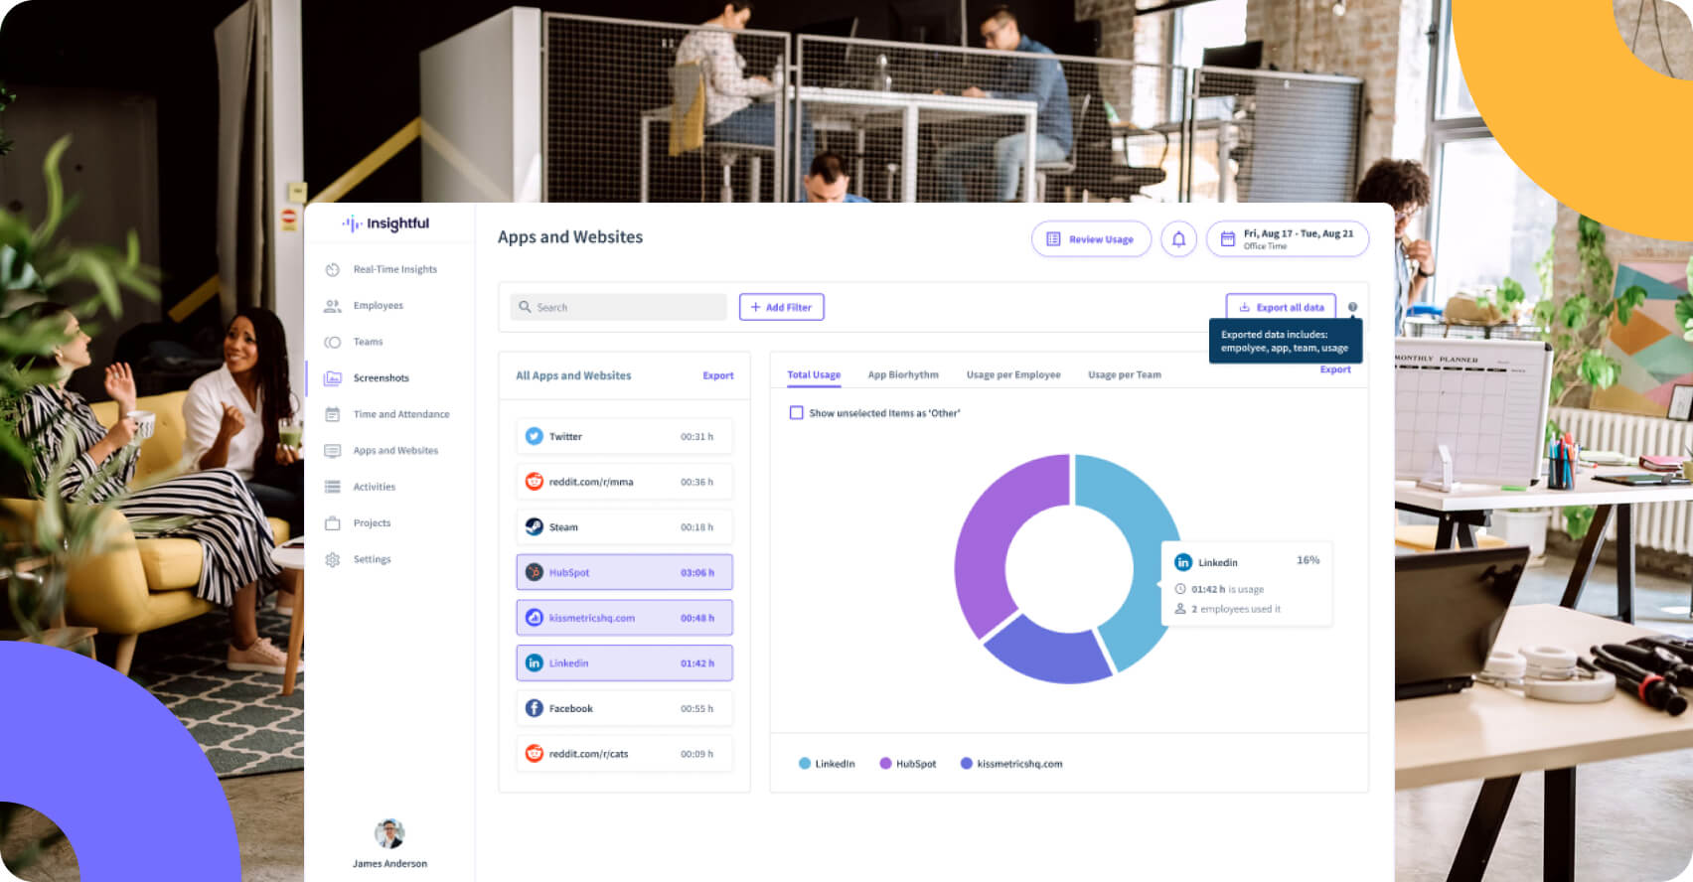Click the Screenshots sidebar icon
The height and width of the screenshot is (882, 1693).
[x=333, y=378]
